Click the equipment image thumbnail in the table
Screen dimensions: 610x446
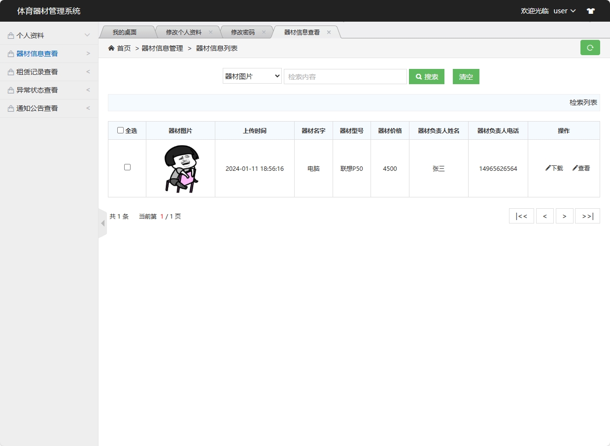(180, 168)
